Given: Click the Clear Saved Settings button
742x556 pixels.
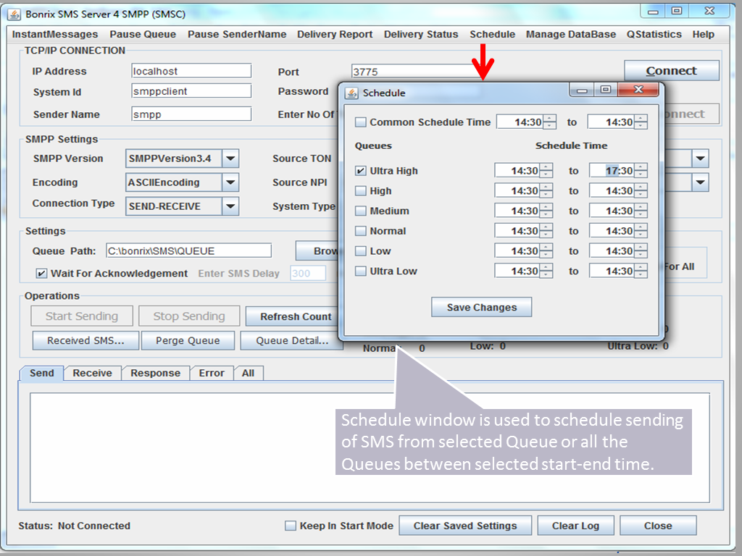Looking at the screenshot, I should (x=465, y=526).
